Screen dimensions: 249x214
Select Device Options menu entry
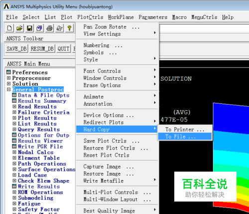[x=117, y=115]
